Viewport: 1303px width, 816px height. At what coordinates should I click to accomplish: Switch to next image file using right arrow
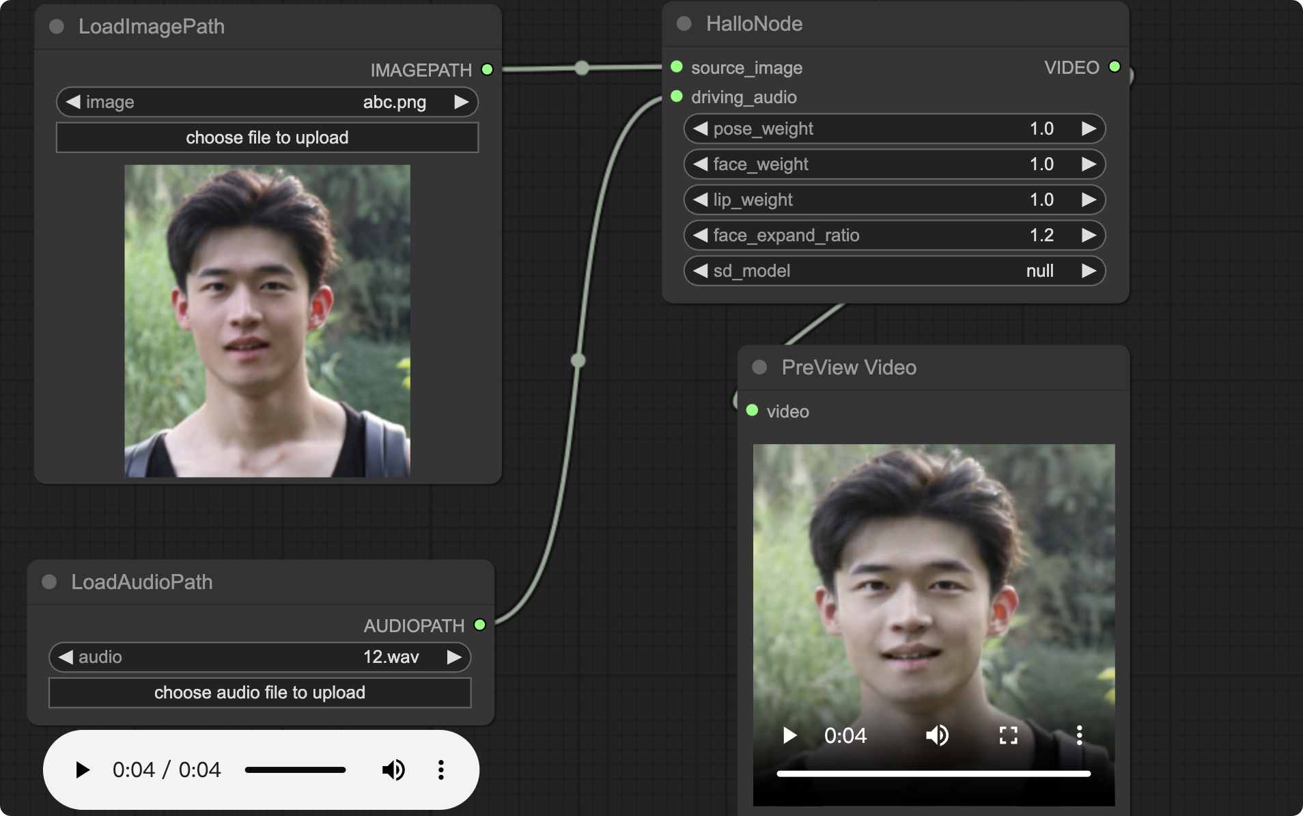coord(462,102)
